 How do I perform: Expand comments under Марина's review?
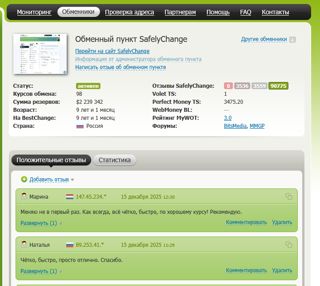click(x=39, y=223)
